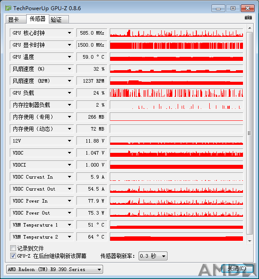The image size is (259, 279).
Task: Click the 11.88 V reading
Action: (92, 141)
